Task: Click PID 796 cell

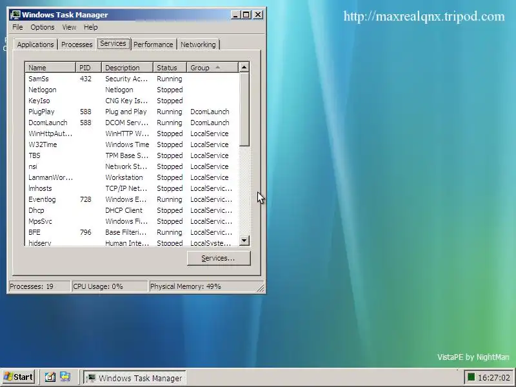Action: pyautogui.click(x=86, y=232)
